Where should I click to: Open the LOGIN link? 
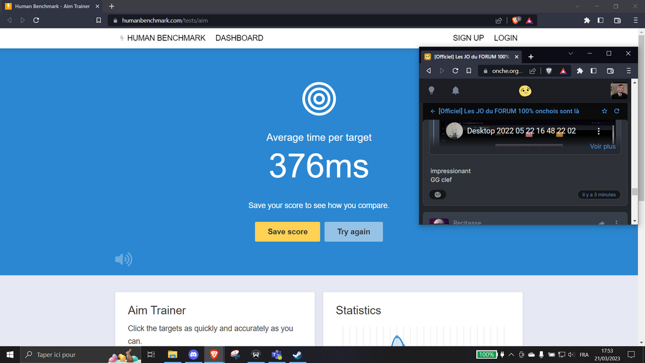click(505, 38)
